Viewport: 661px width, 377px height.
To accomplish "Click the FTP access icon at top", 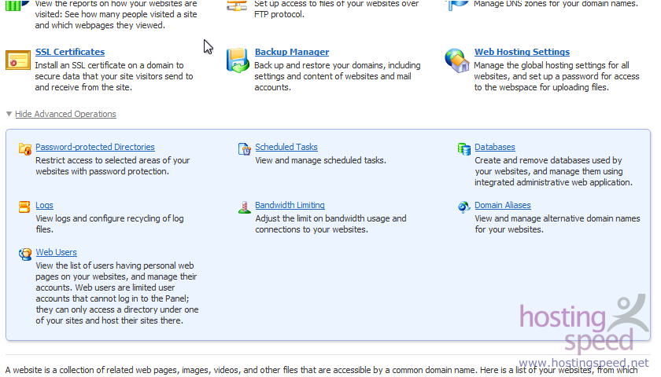I will pyautogui.click(x=237, y=6).
